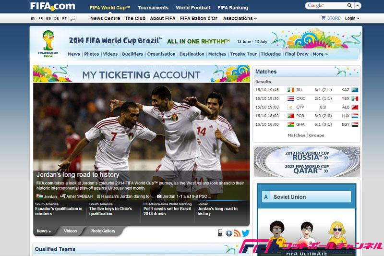Screen dimensions: 384x256
Task: Click the mobile phone icon below news
Action: (220, 233)
